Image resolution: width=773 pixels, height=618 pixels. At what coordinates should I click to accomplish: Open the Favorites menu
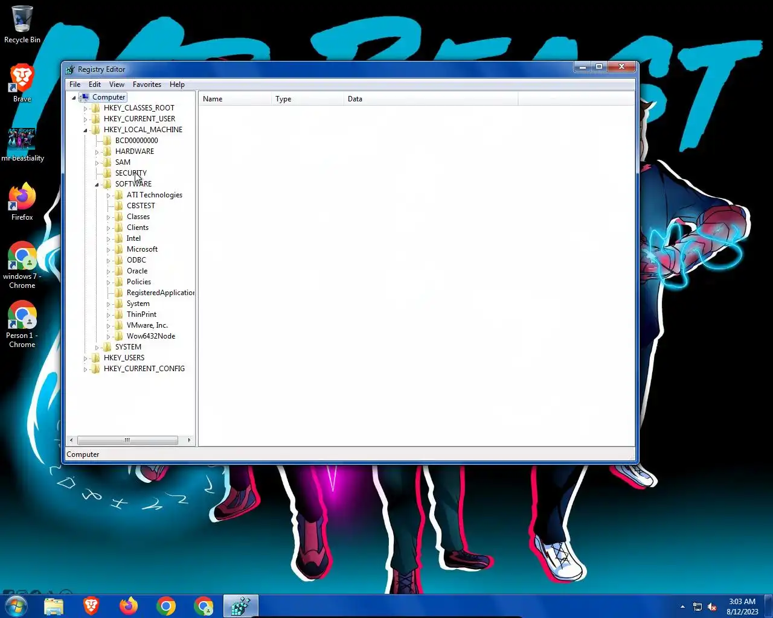coord(147,84)
